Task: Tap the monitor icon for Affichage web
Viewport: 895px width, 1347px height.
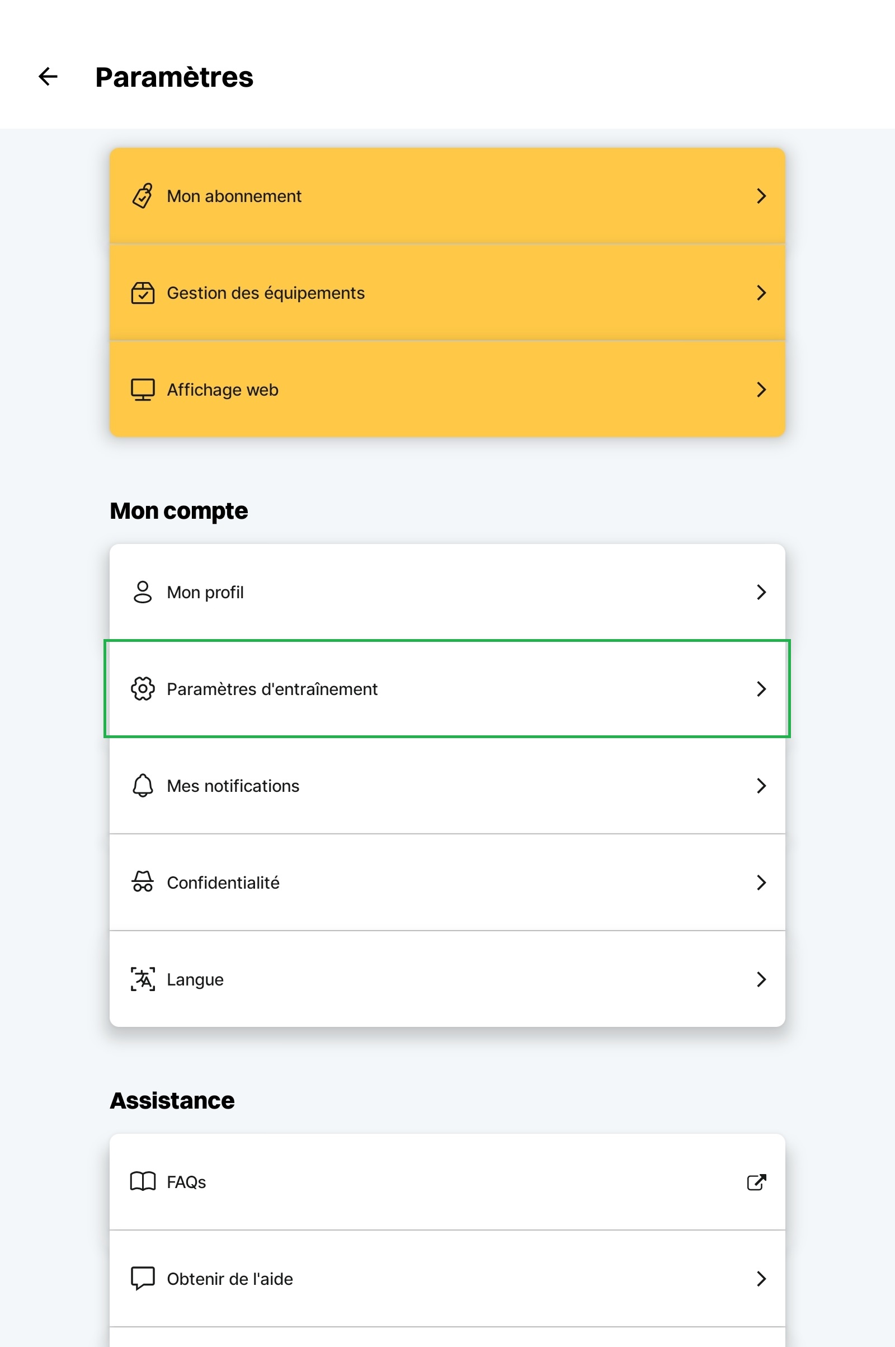Action: pos(143,389)
